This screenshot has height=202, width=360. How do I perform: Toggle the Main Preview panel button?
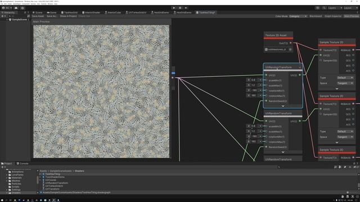(351, 16)
